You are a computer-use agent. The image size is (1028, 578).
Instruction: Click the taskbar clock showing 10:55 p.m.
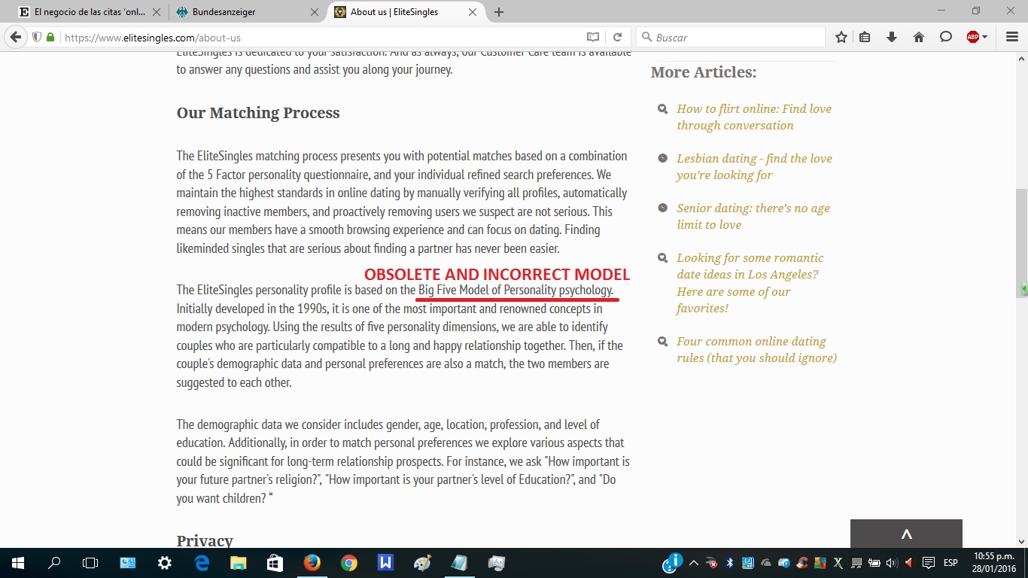[x=994, y=563]
